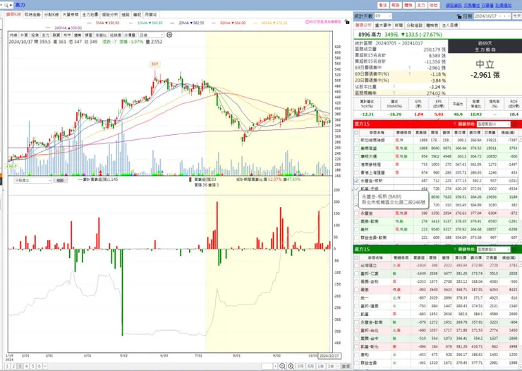Switch to the 主力地圖 tab

tap(90, 15)
